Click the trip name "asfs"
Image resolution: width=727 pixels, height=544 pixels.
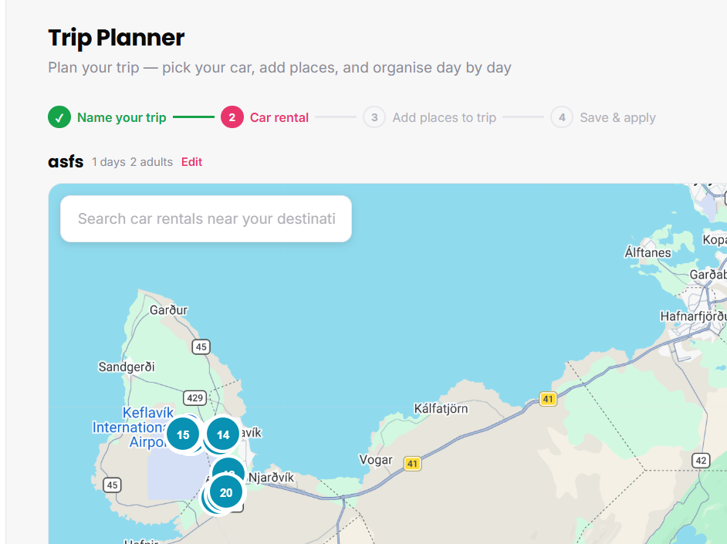65,162
